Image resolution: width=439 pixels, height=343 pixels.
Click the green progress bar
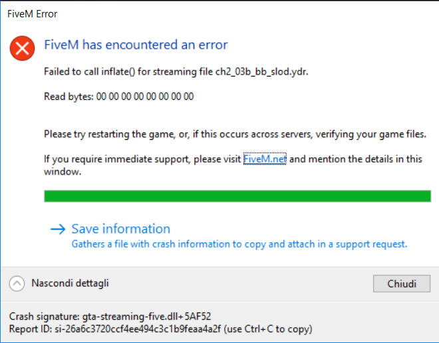(237, 196)
